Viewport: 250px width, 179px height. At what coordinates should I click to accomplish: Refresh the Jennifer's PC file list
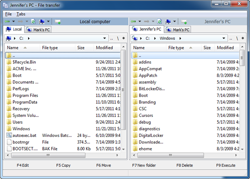(x=160, y=21)
